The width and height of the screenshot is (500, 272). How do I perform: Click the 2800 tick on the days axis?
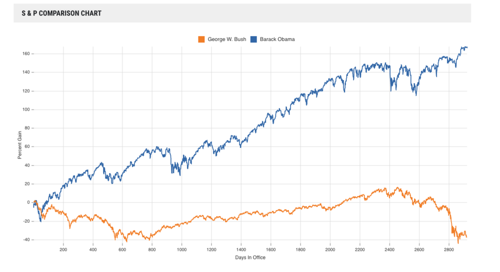tap(449, 248)
